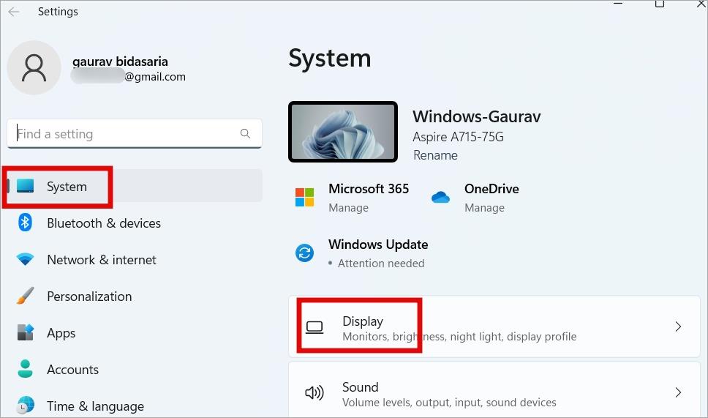Viewport: 708px width, 418px height.
Task: Click the Bluetooth icon in sidebar
Action: tap(25, 223)
